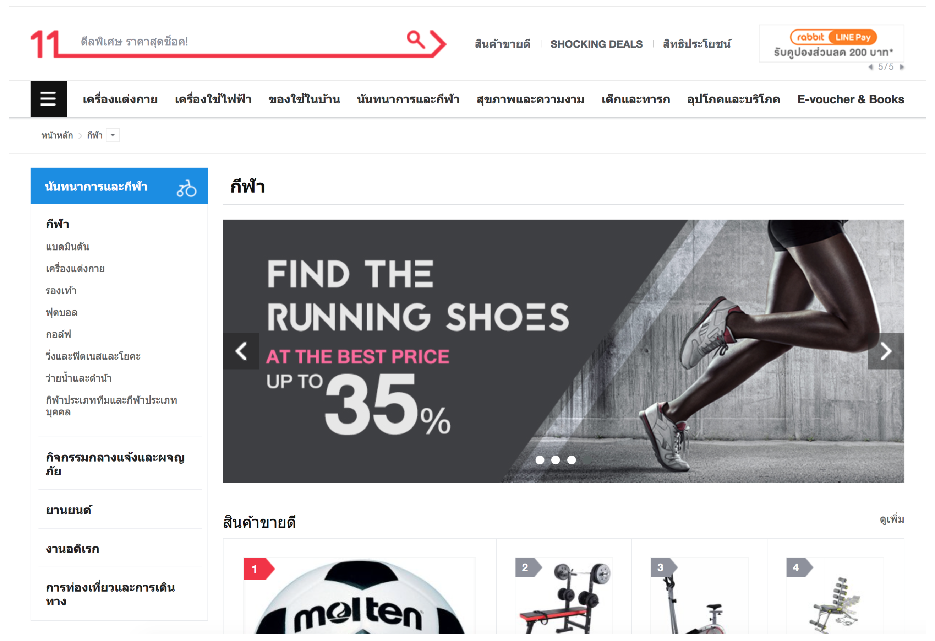
Task: Open the Molten football product thumbnail
Action: click(360, 596)
